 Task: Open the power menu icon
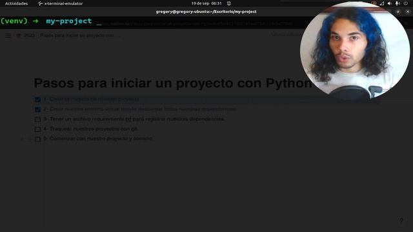coord(406,3)
